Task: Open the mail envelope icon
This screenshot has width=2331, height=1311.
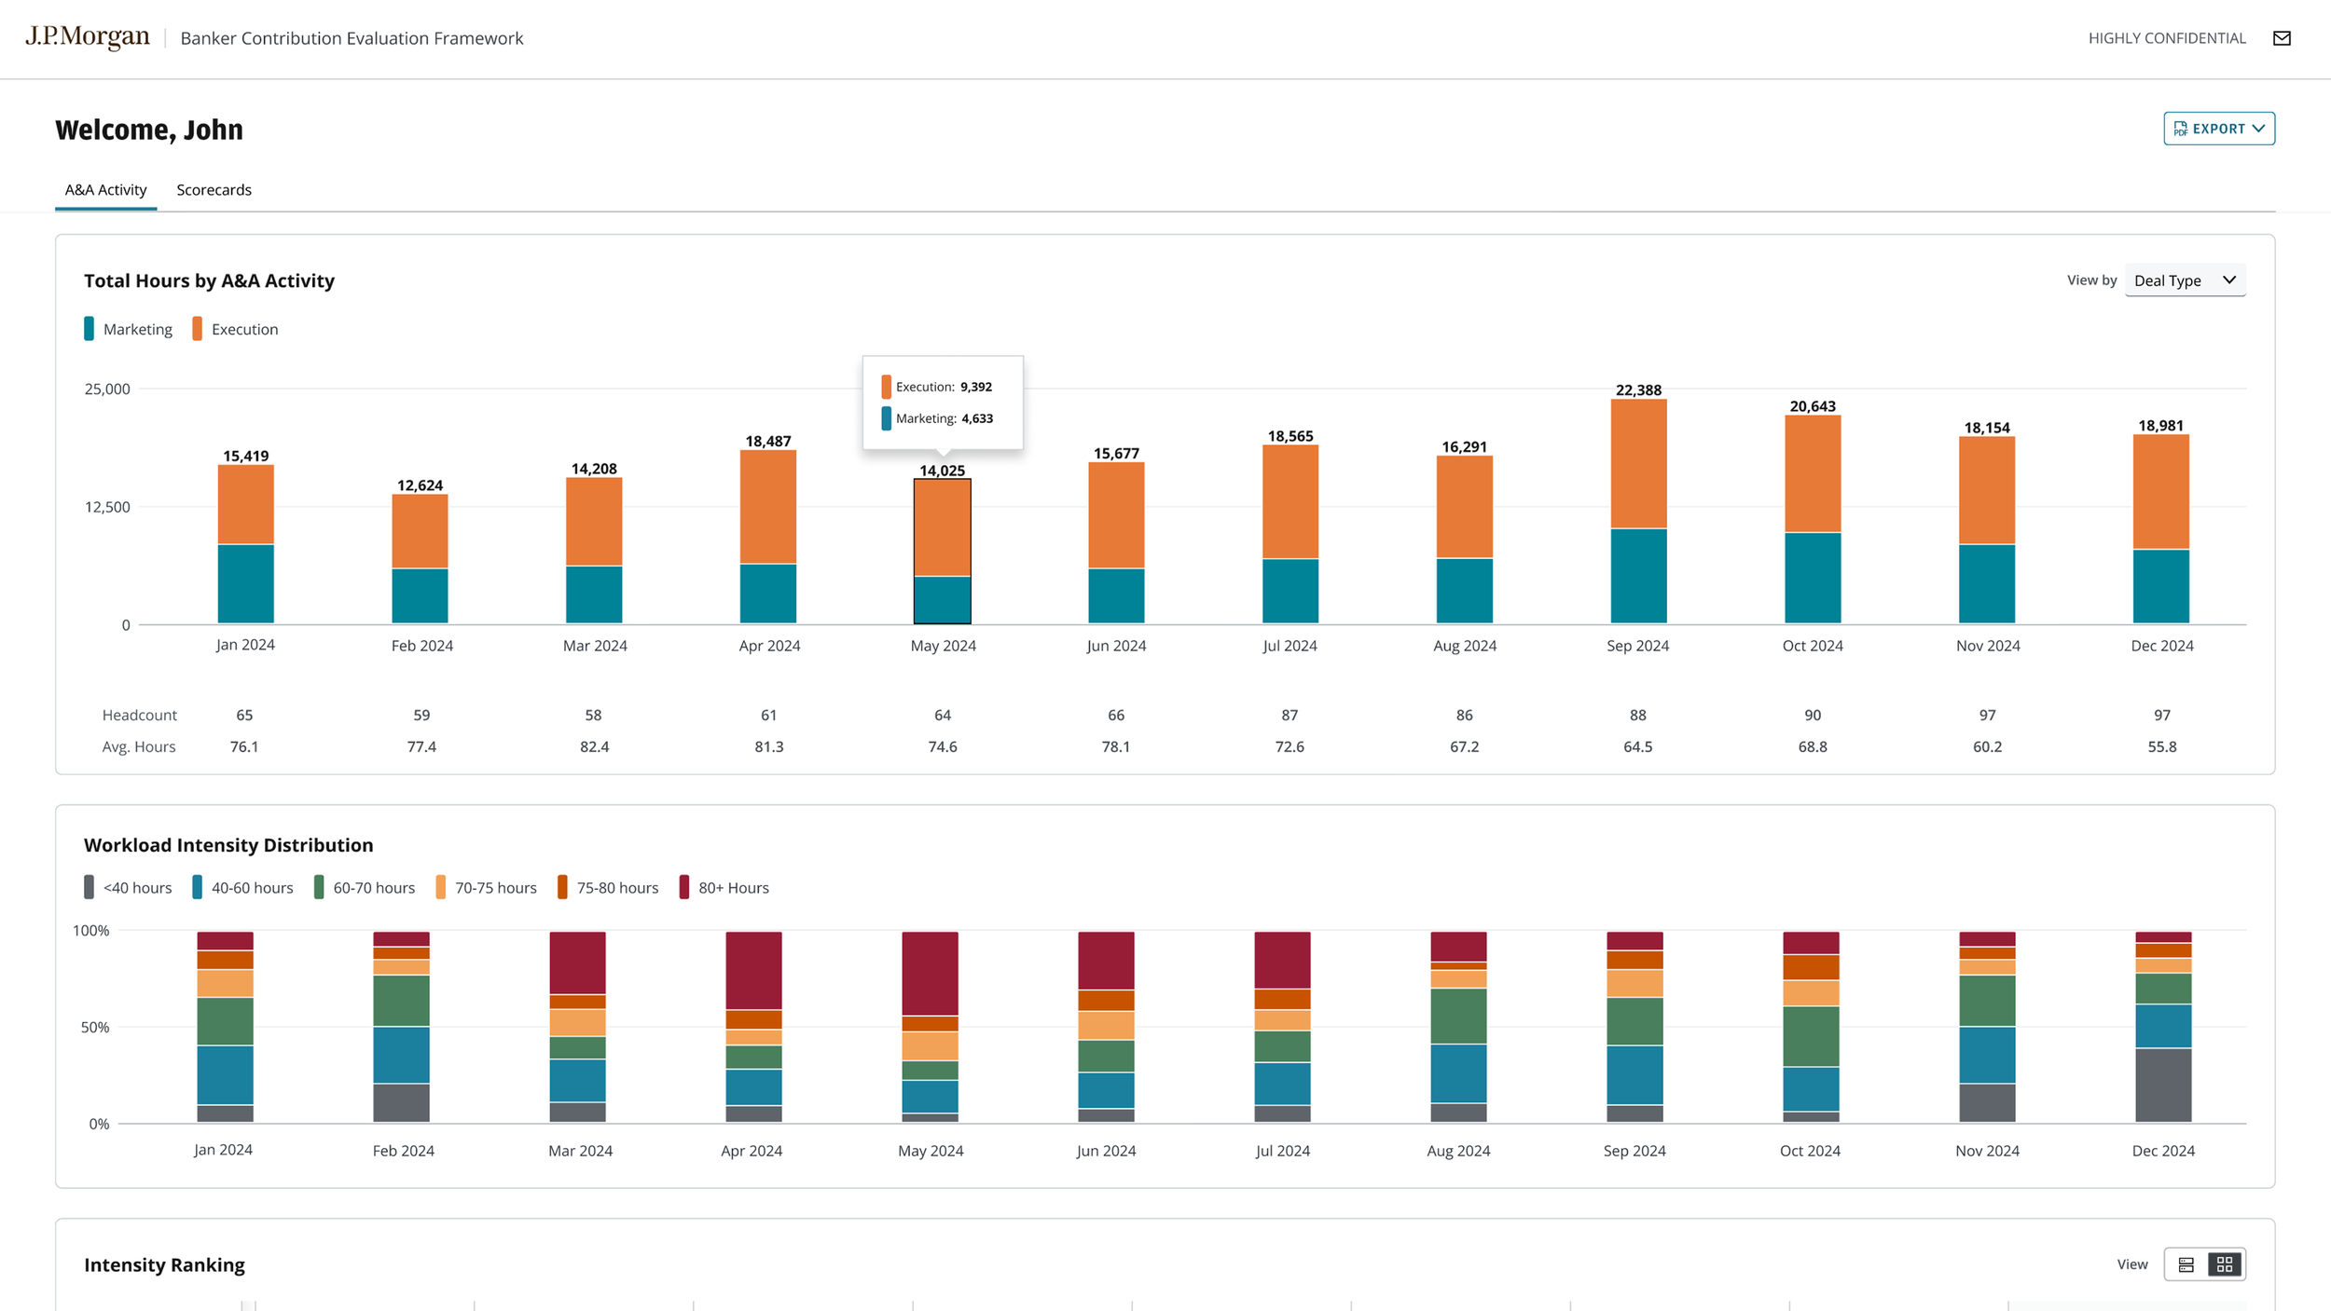Action: (2282, 38)
